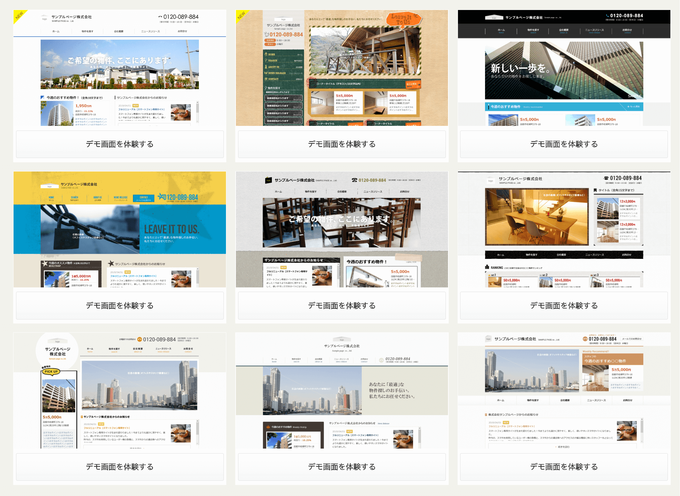Open the black header template with skyscraper photo

point(564,144)
